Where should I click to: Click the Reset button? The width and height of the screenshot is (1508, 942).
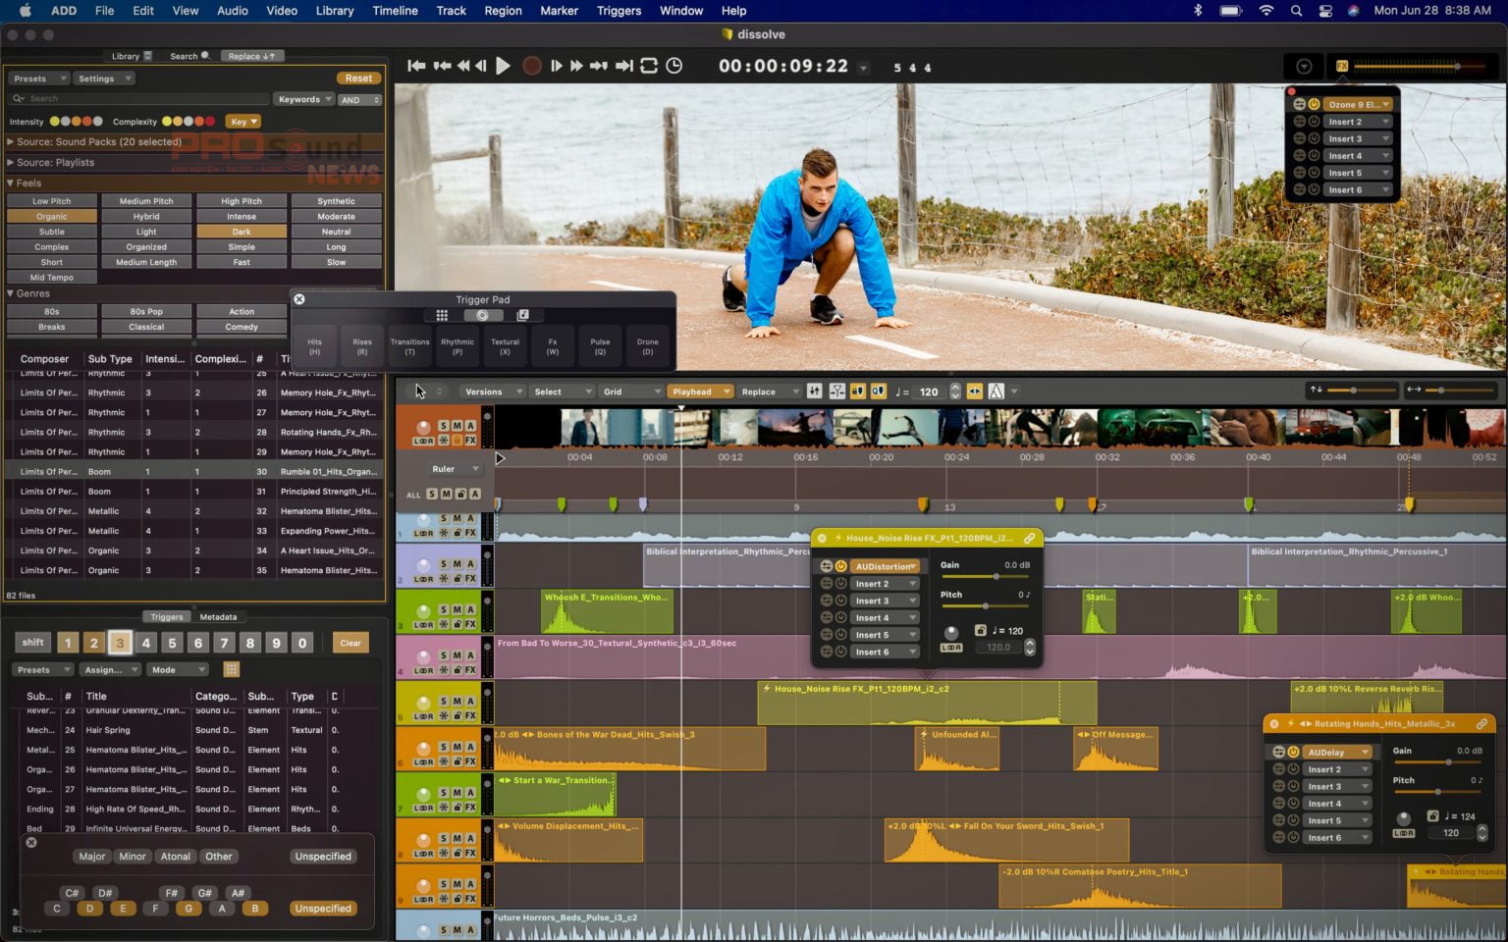pyautogui.click(x=358, y=78)
